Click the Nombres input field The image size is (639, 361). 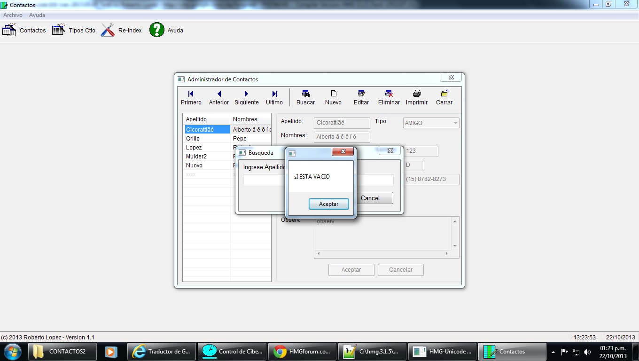click(x=342, y=137)
